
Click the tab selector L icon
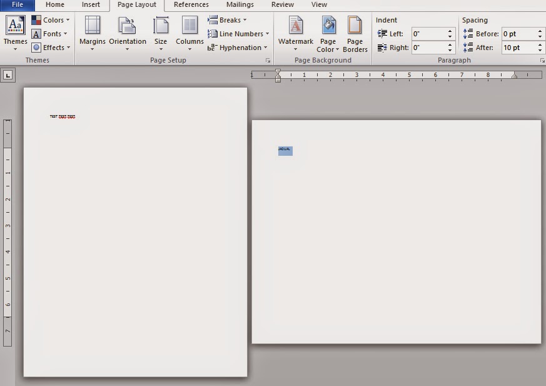tap(8, 75)
